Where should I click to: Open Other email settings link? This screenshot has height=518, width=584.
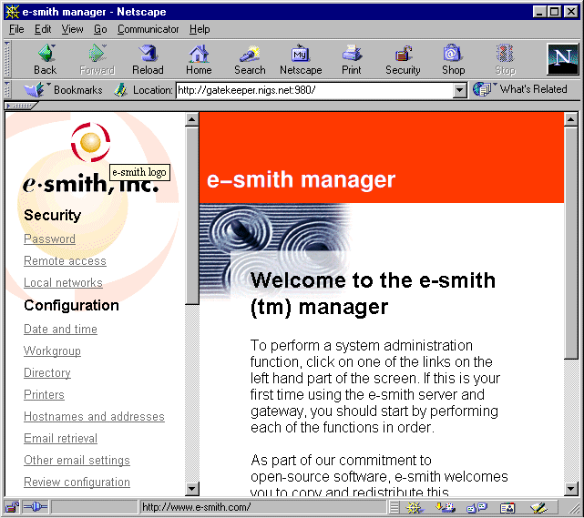(x=77, y=461)
